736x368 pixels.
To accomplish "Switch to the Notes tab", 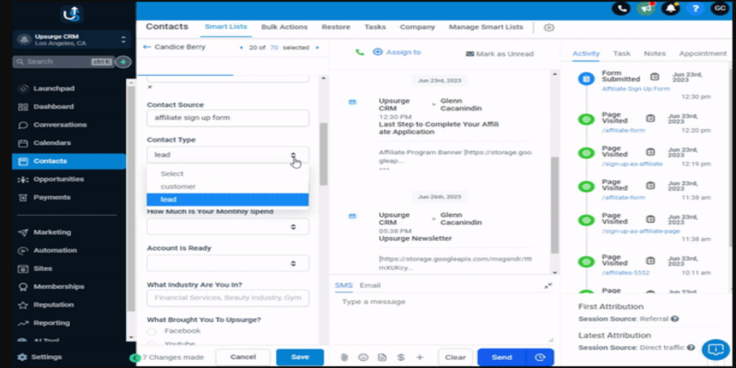I will (654, 53).
